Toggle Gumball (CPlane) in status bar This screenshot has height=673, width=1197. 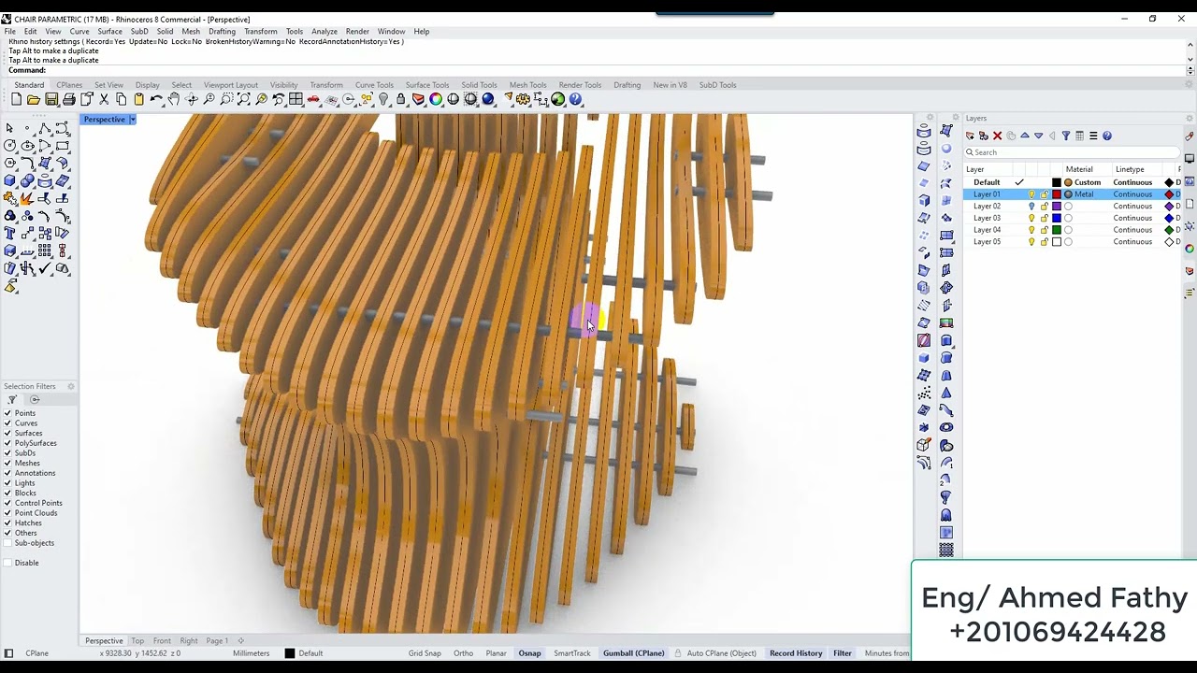coord(633,653)
